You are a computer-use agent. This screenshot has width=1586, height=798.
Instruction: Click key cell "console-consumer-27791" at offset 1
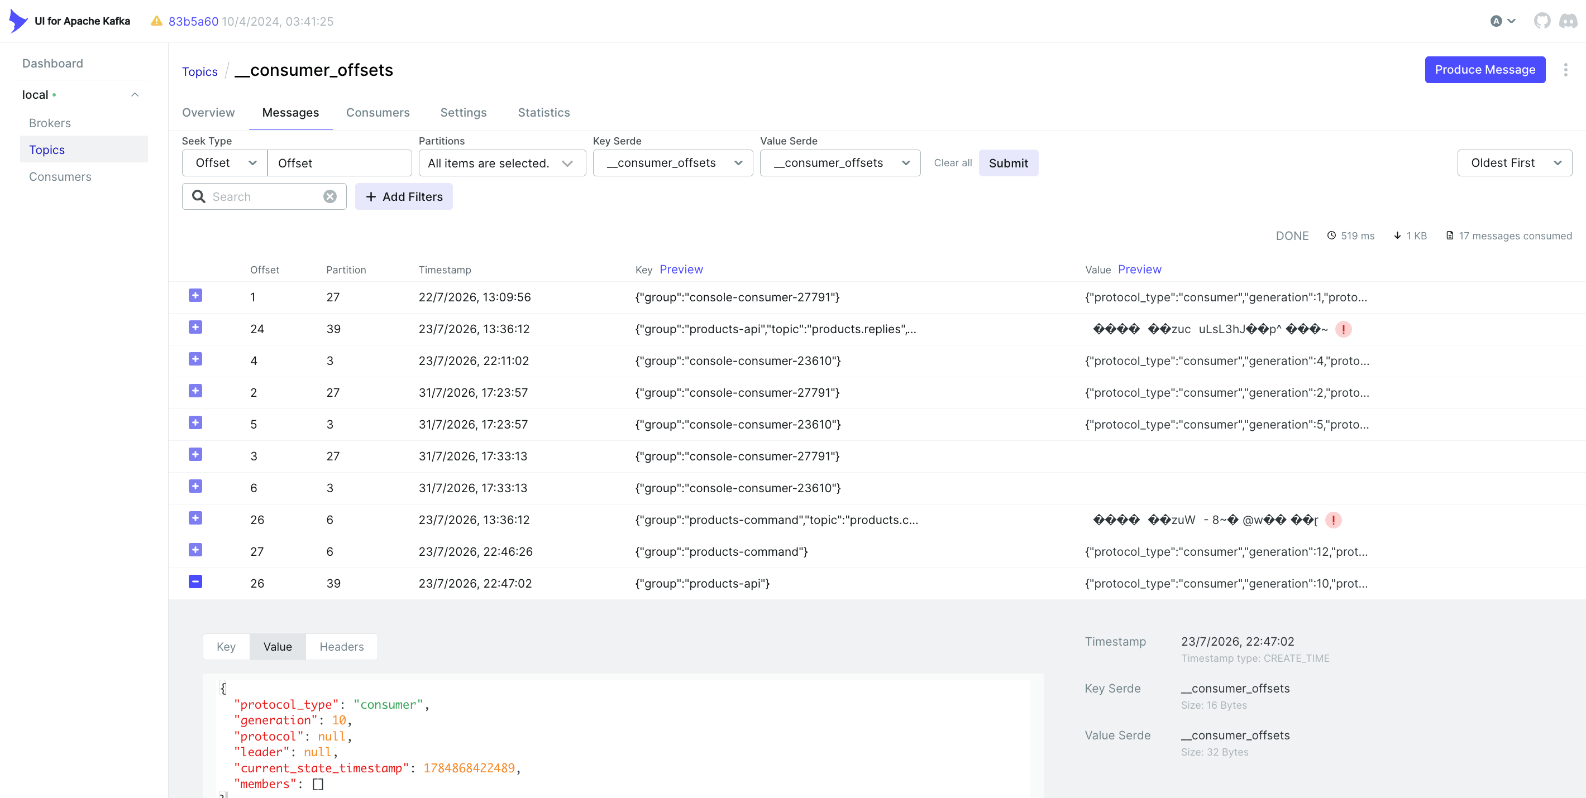pyautogui.click(x=738, y=297)
